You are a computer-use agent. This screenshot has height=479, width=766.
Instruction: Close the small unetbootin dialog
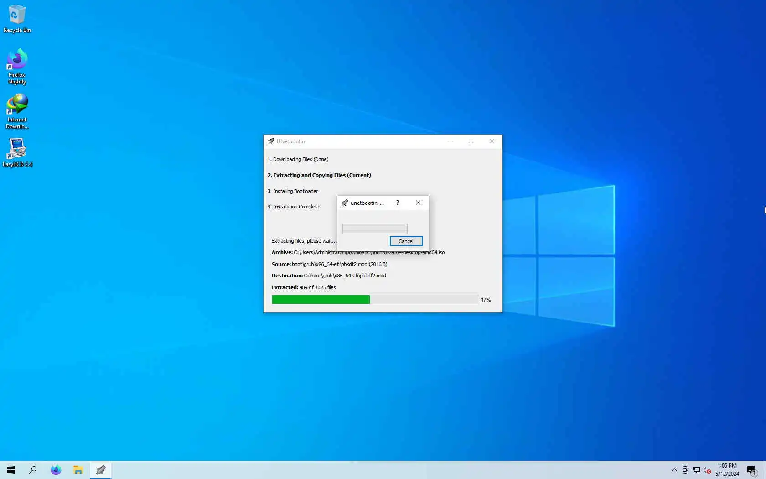click(418, 203)
